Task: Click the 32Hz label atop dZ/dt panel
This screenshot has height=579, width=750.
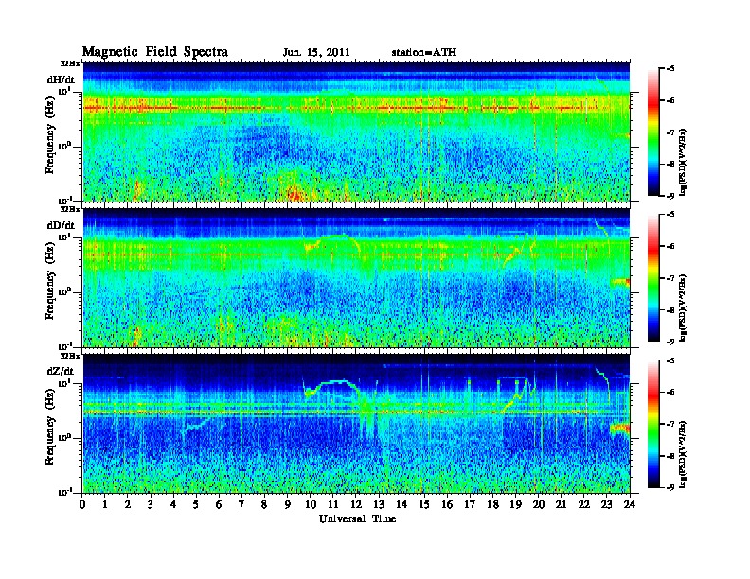Action: (70, 356)
